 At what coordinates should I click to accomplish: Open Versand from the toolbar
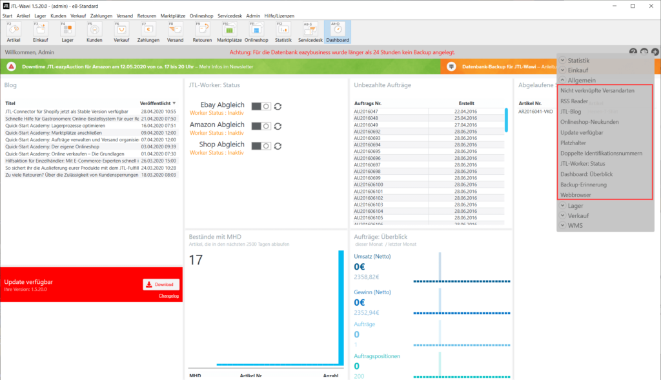pyautogui.click(x=175, y=31)
